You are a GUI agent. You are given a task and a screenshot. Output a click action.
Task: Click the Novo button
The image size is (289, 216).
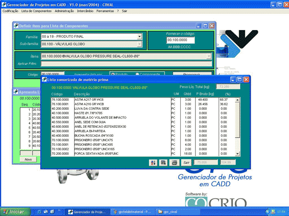click(28, 159)
